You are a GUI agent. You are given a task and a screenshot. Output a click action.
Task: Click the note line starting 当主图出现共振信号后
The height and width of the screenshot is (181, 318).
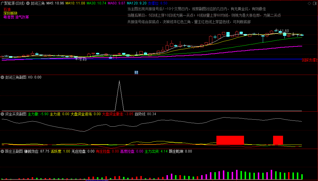click(x=196, y=9)
